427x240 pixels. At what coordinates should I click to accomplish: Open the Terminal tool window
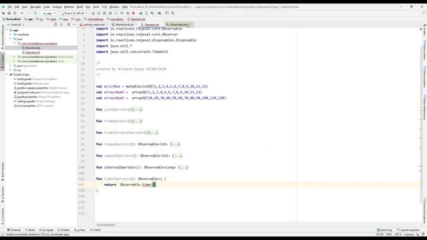[x=14, y=230]
